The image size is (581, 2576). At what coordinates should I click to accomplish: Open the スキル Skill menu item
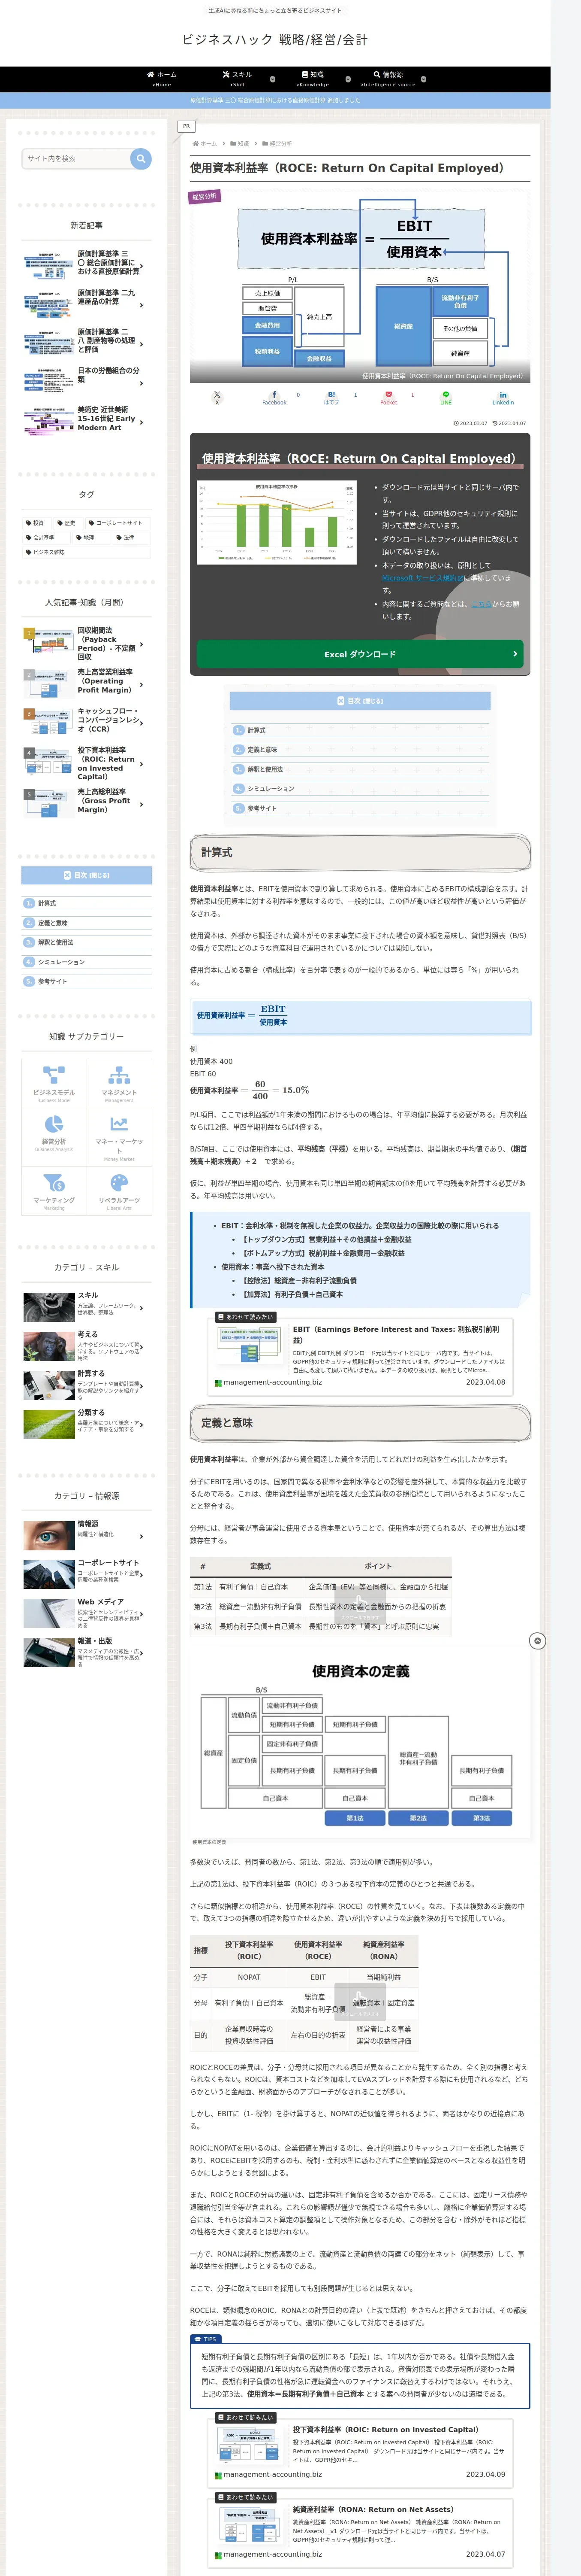coord(238,79)
